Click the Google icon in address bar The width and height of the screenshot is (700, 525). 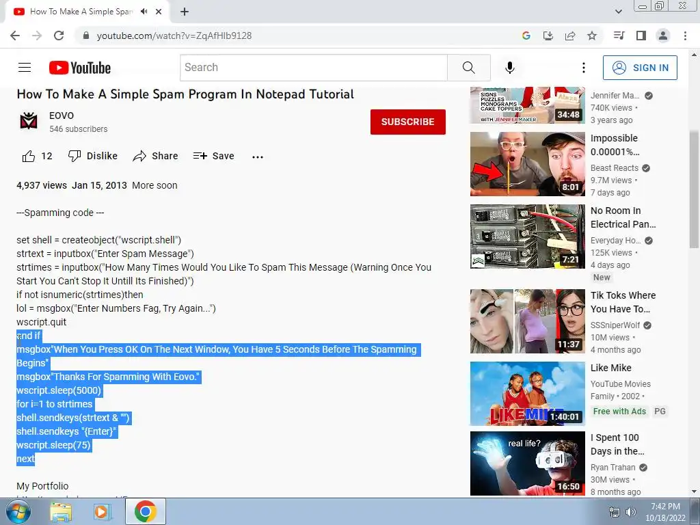526,36
